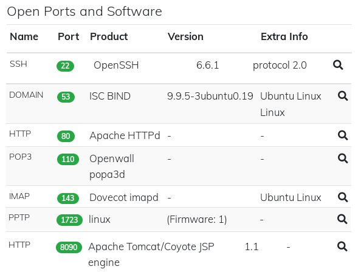Select the 1723 port badge

click(x=69, y=220)
